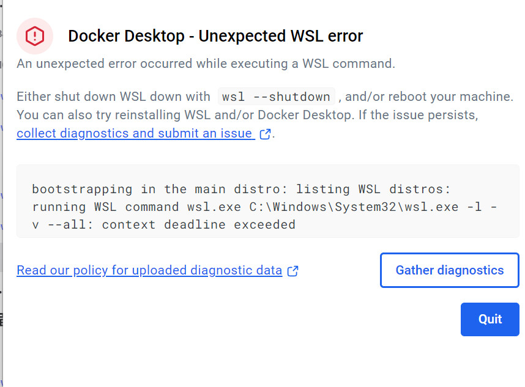Click 'context deadline exceeded' error text
The height and width of the screenshot is (387, 525).
199,224
